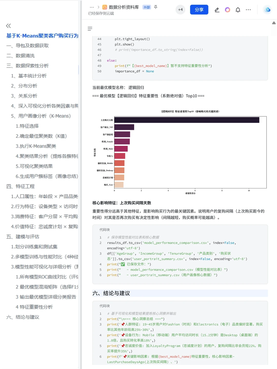Click the 分享 share button
277x369 pixels.
coord(199,10)
